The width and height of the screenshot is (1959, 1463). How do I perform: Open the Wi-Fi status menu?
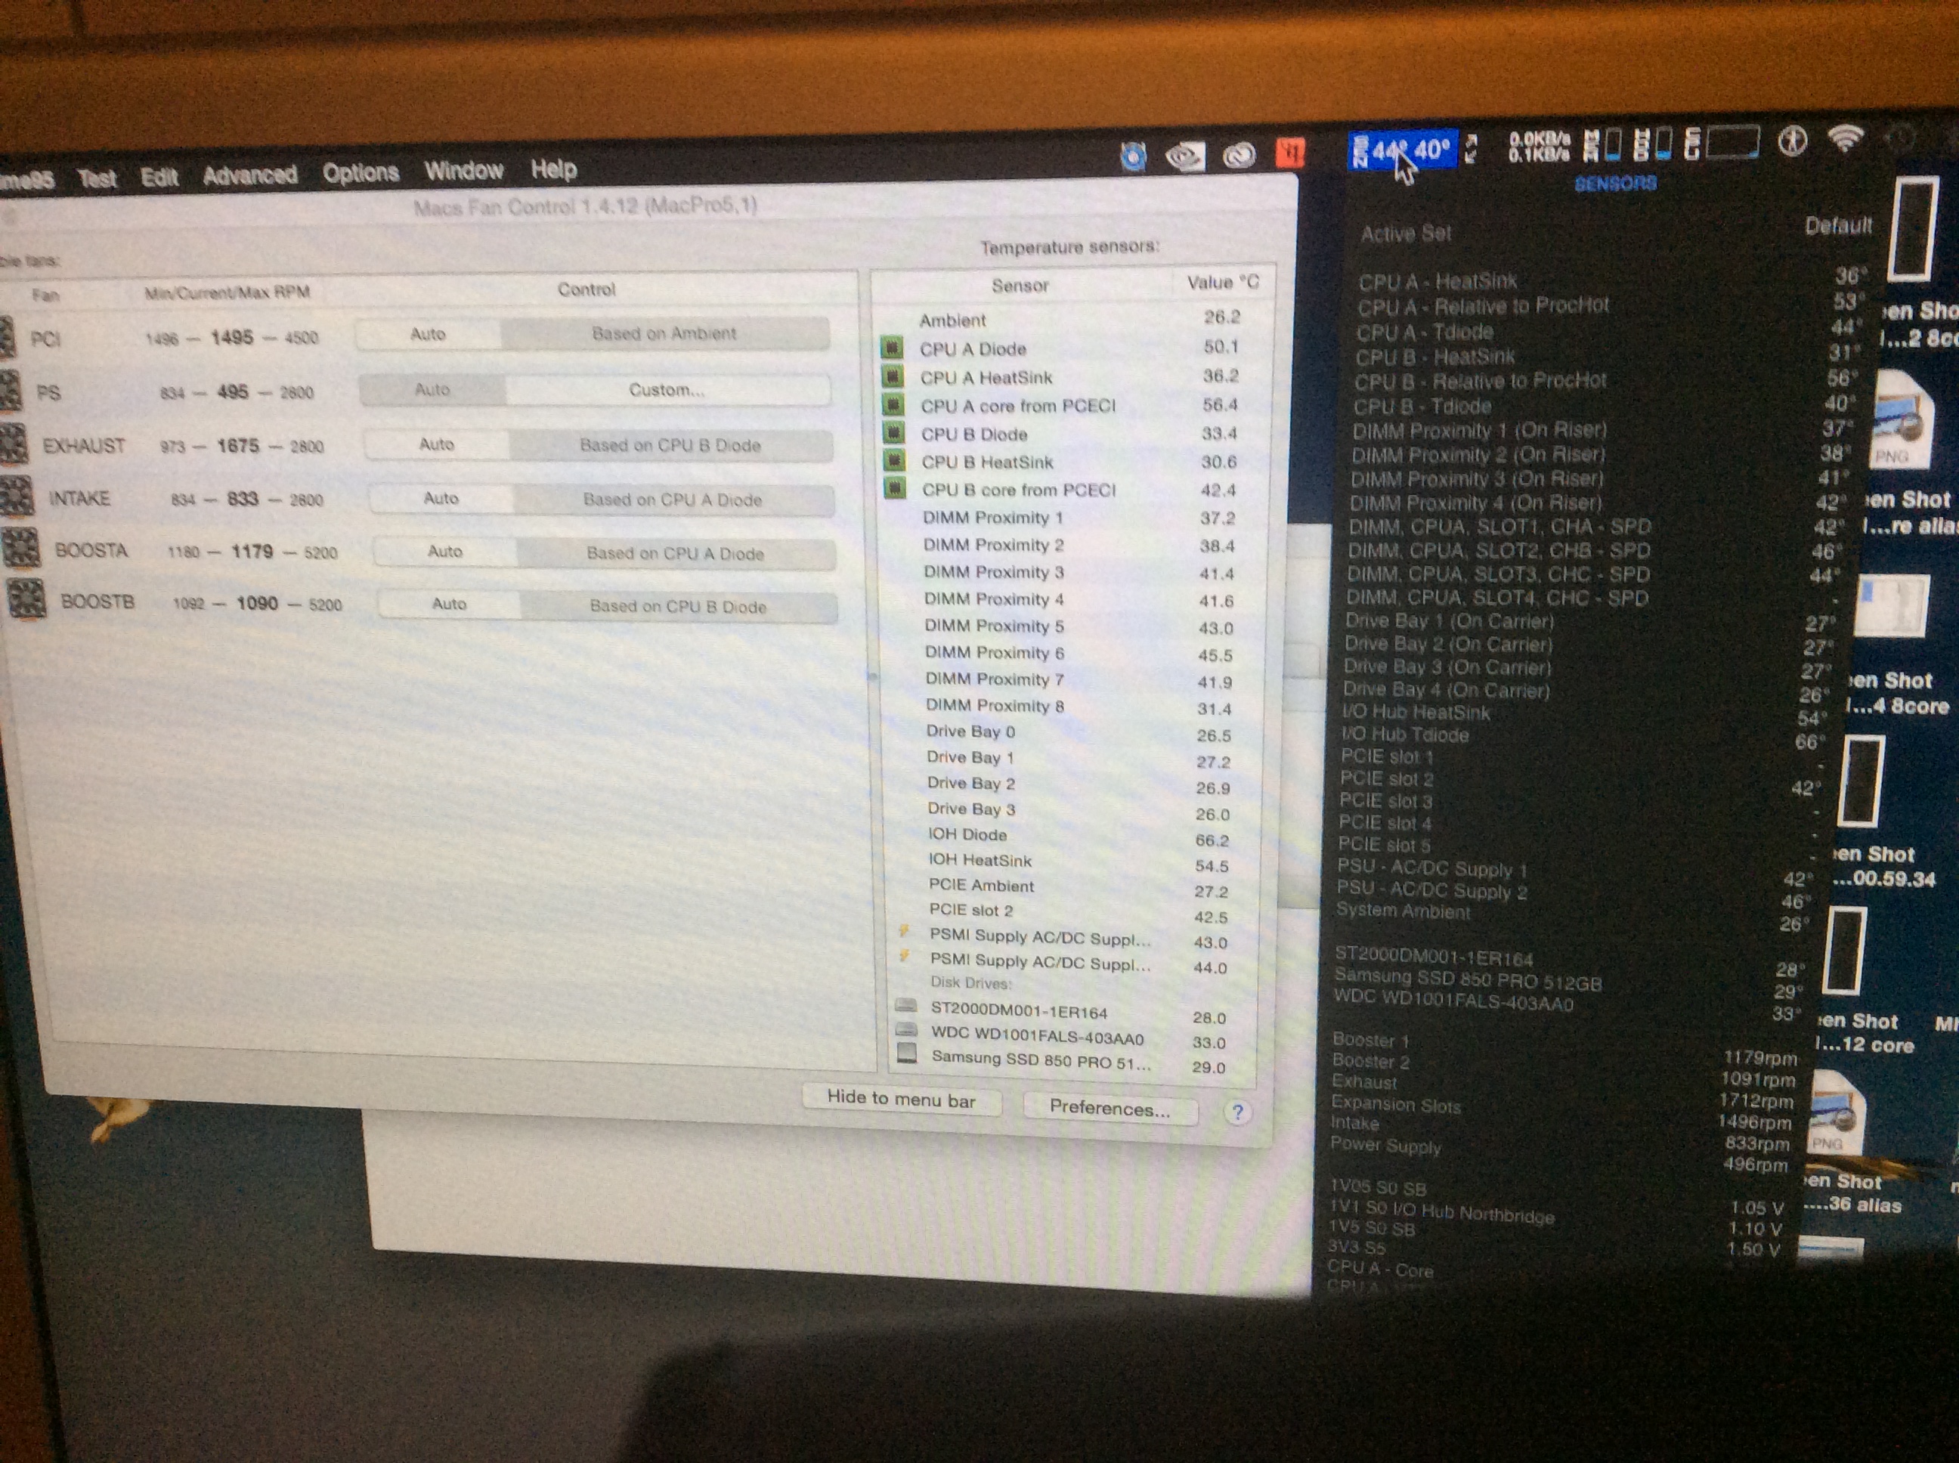[x=1846, y=139]
